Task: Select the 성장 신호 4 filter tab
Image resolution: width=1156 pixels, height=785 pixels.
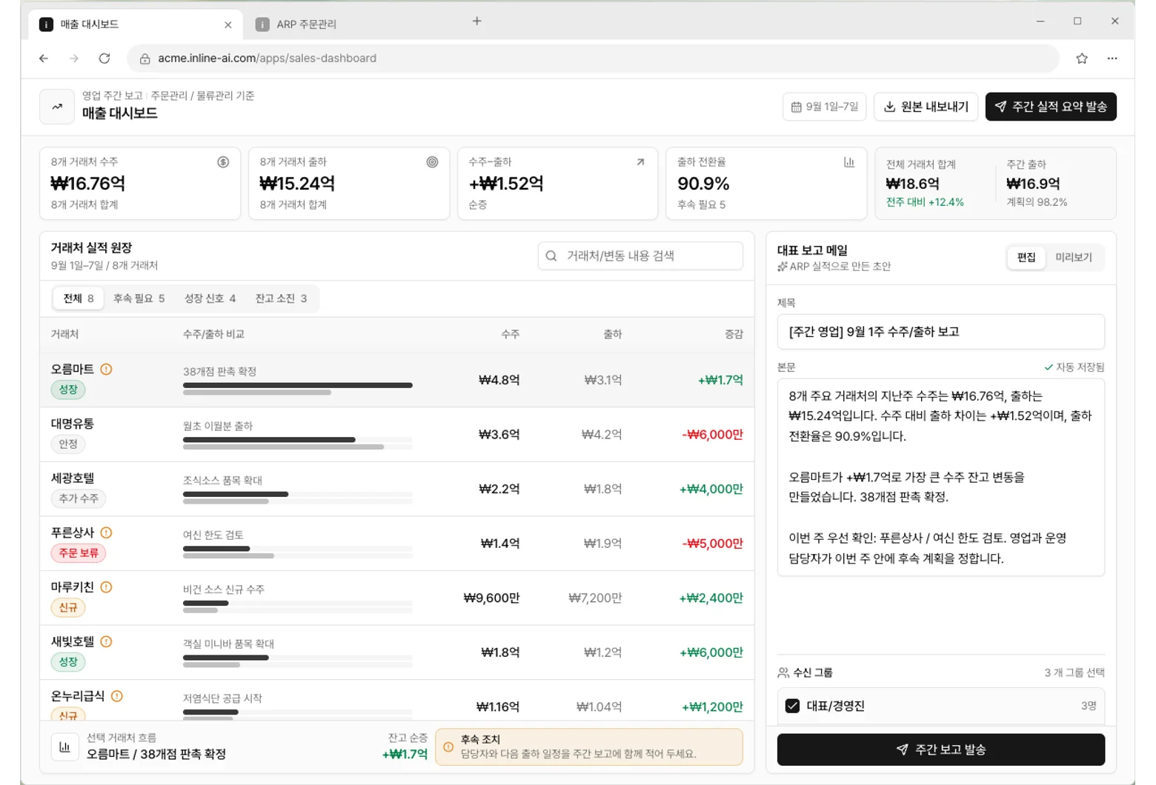Action: click(x=210, y=298)
